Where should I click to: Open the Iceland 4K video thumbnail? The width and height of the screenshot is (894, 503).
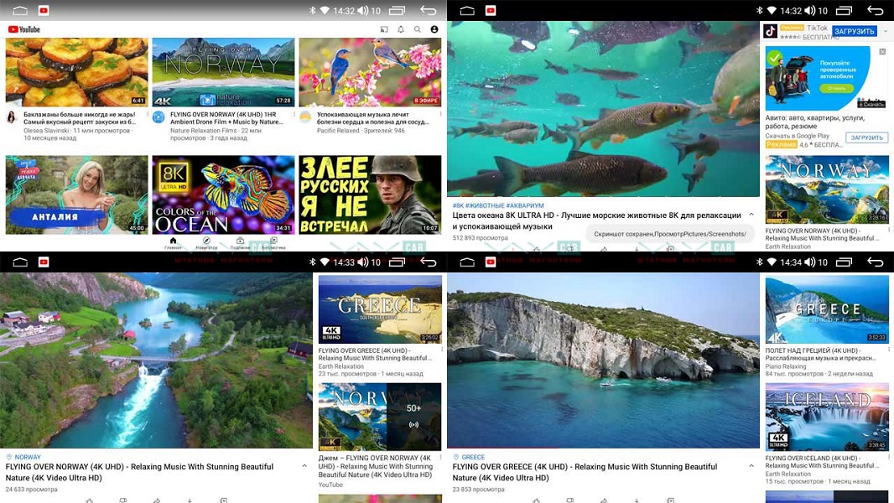tap(827, 417)
